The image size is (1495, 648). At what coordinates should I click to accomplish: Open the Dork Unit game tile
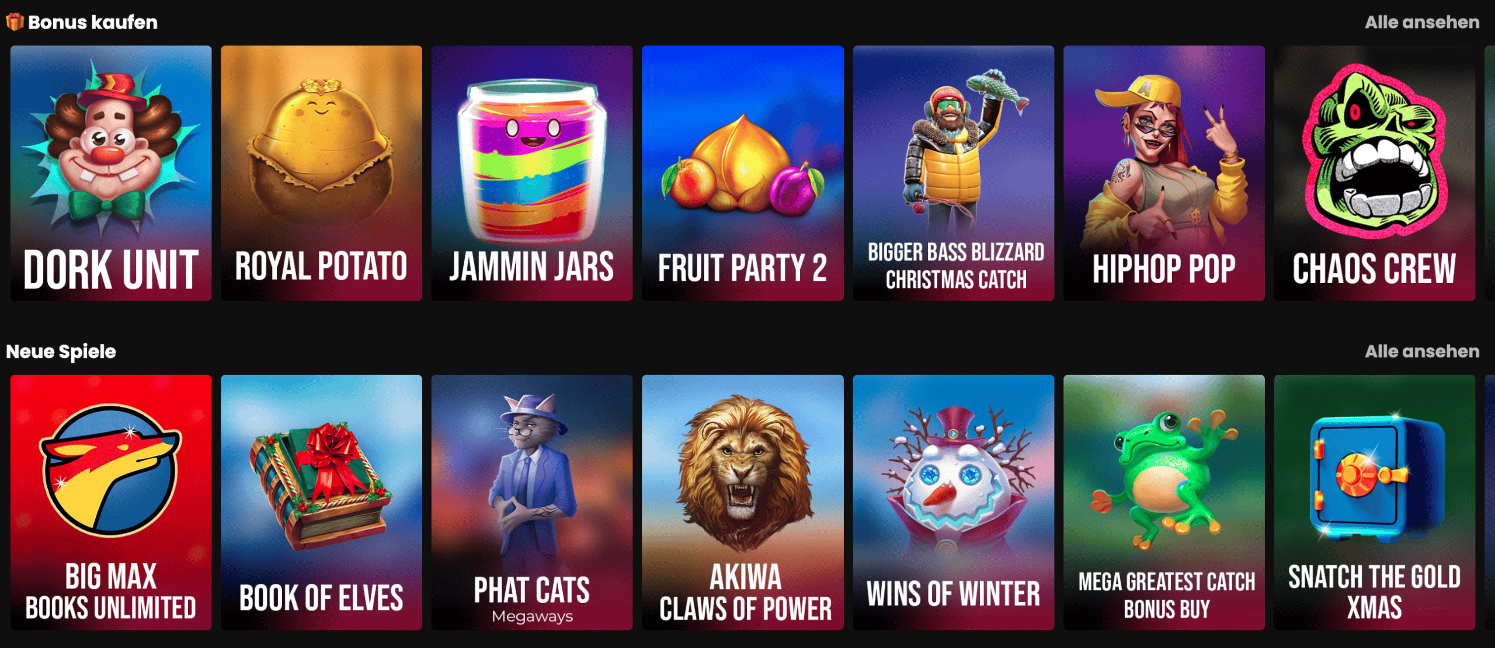[111, 173]
